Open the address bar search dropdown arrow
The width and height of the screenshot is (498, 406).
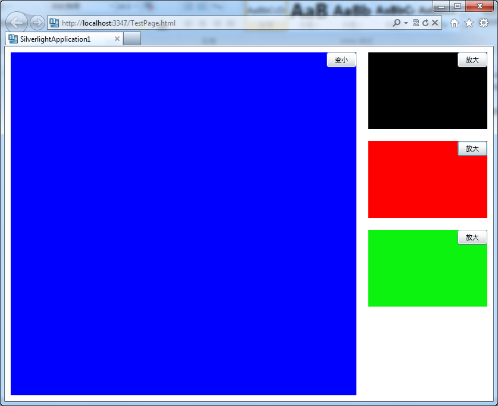coord(406,23)
